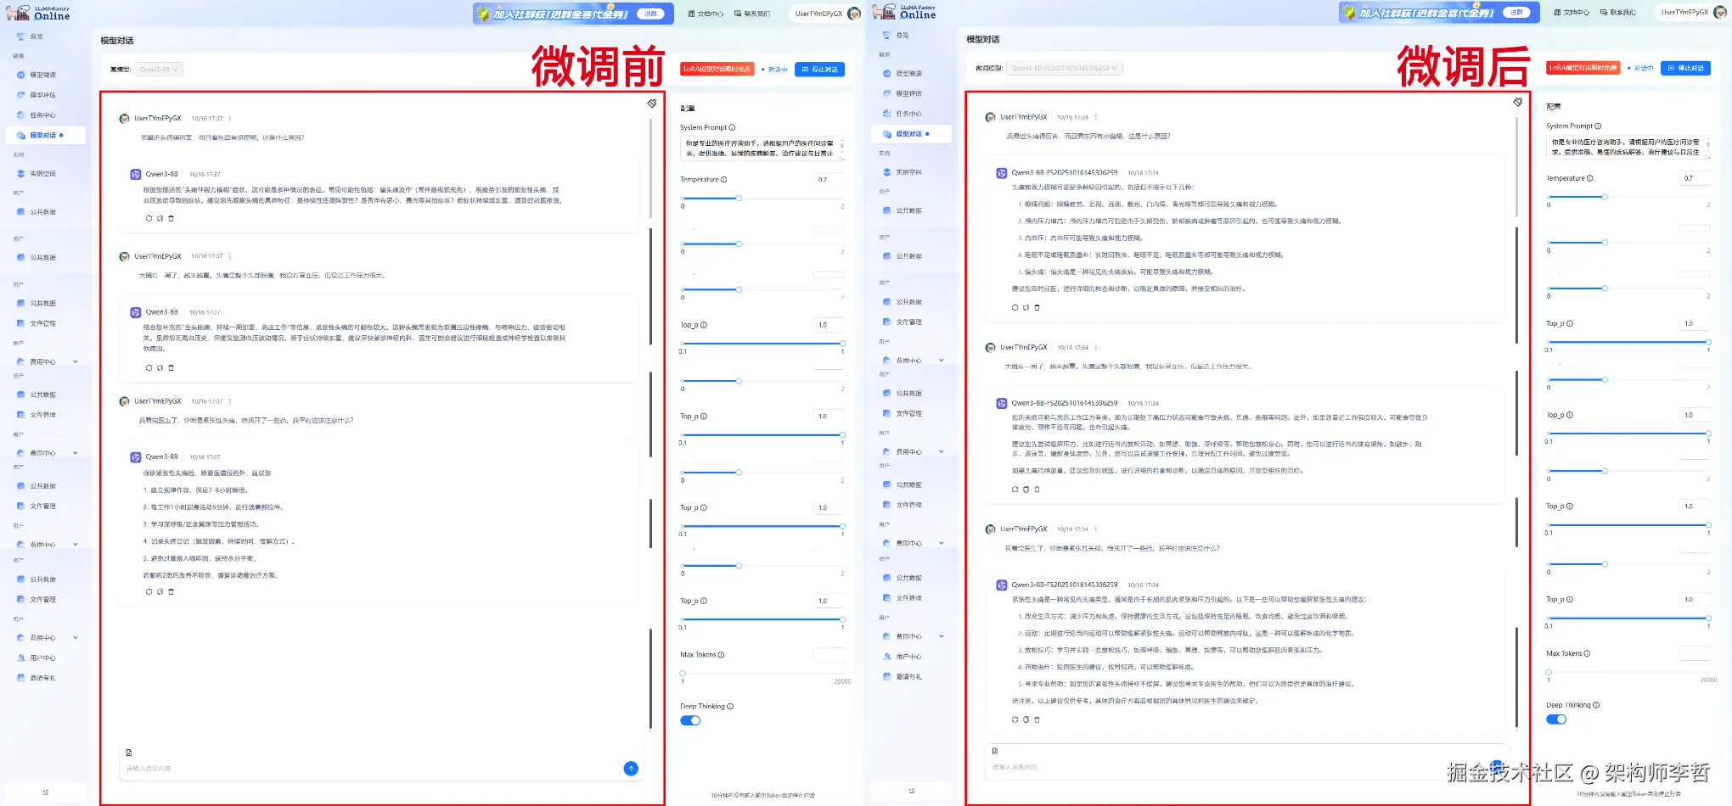The width and height of the screenshot is (1732, 806).
Task: Toggle Deep Thinking switch in right window
Action: pyautogui.click(x=1556, y=719)
